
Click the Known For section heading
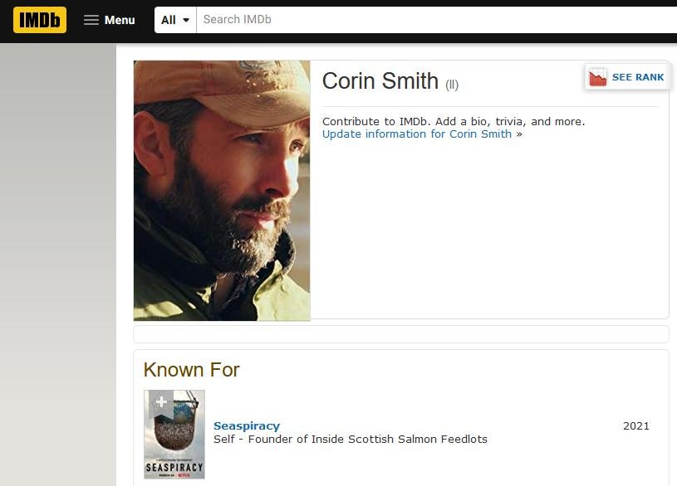coord(191,370)
